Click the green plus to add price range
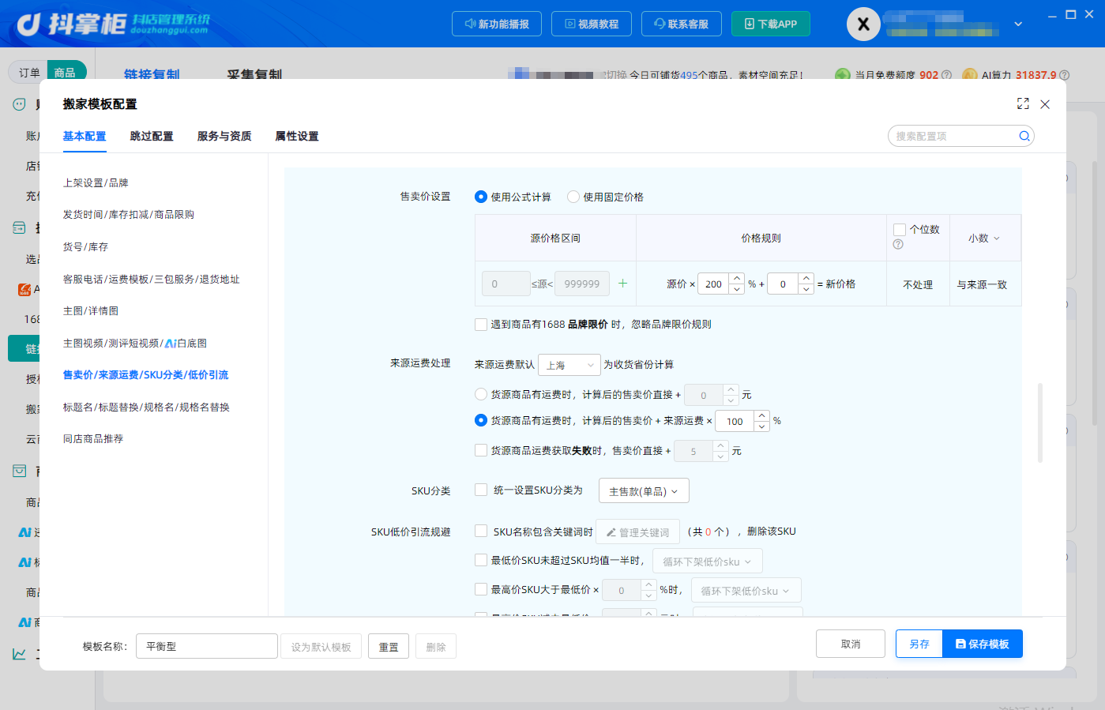The image size is (1105, 710). [x=622, y=284]
